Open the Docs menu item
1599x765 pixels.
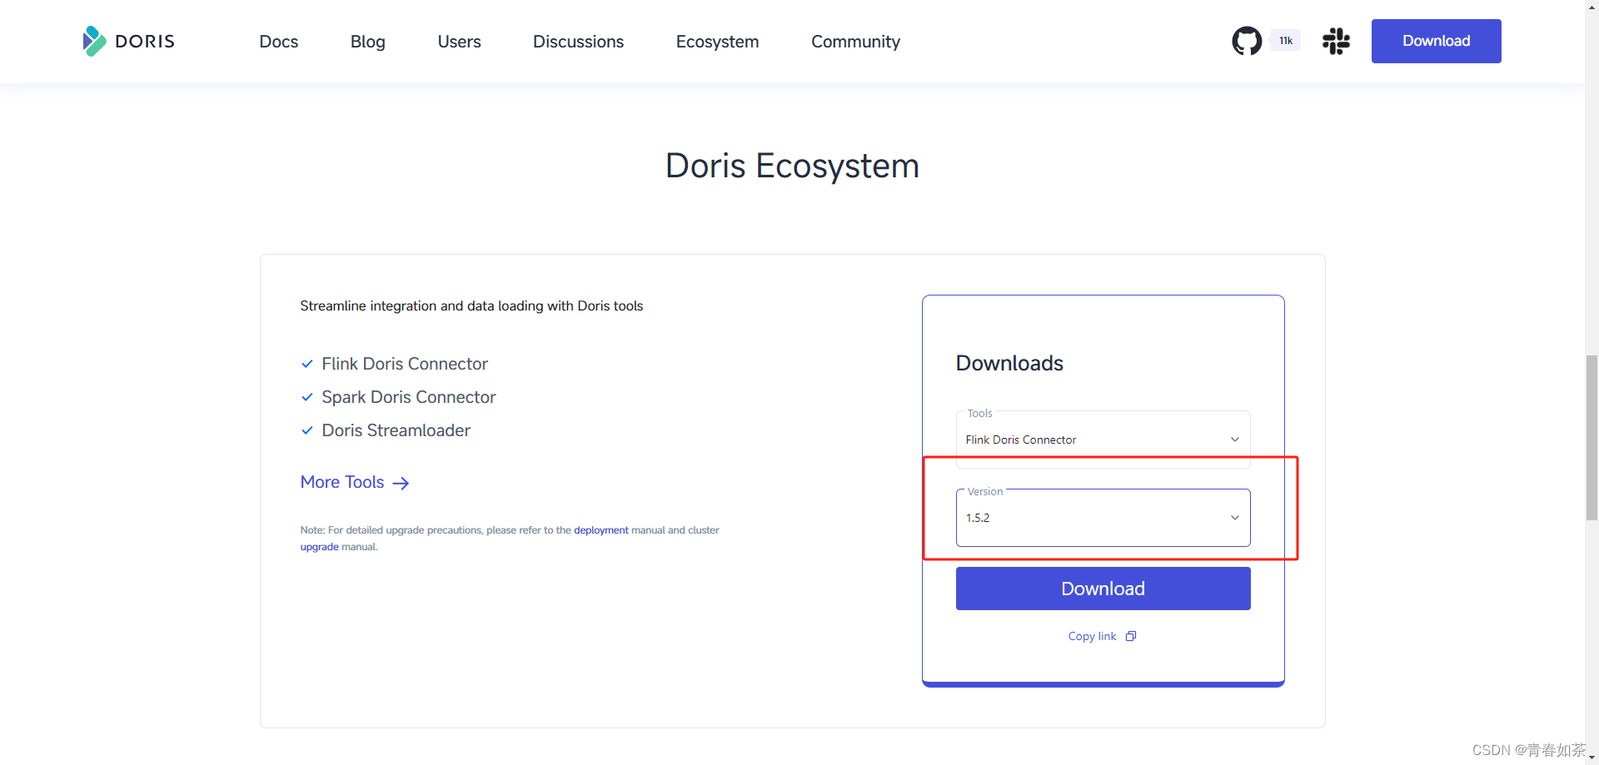[278, 41]
